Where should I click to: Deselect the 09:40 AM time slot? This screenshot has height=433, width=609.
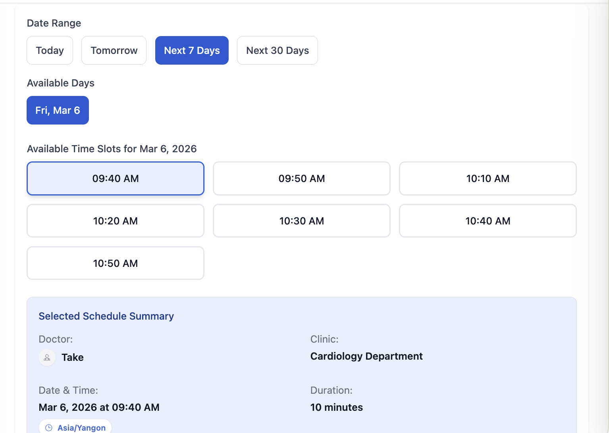(x=115, y=178)
